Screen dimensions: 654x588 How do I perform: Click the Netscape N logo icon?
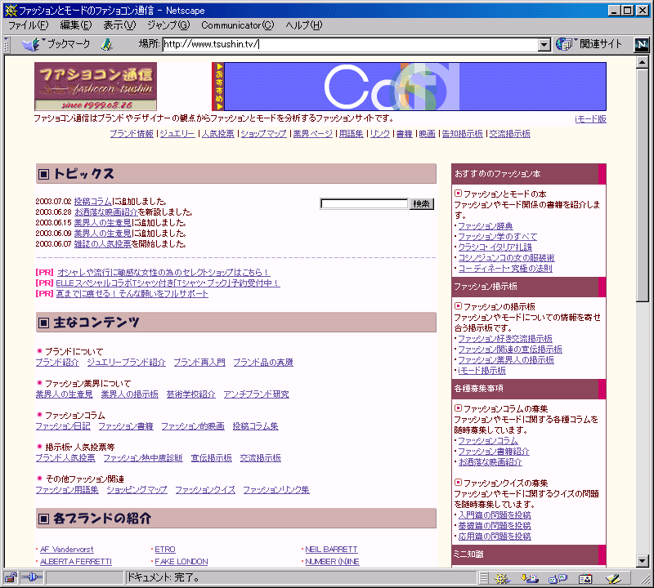pyautogui.click(x=641, y=44)
